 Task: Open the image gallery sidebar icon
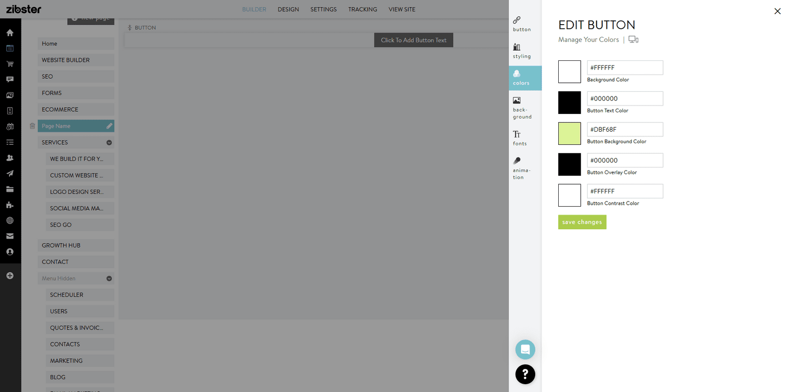tap(9, 95)
